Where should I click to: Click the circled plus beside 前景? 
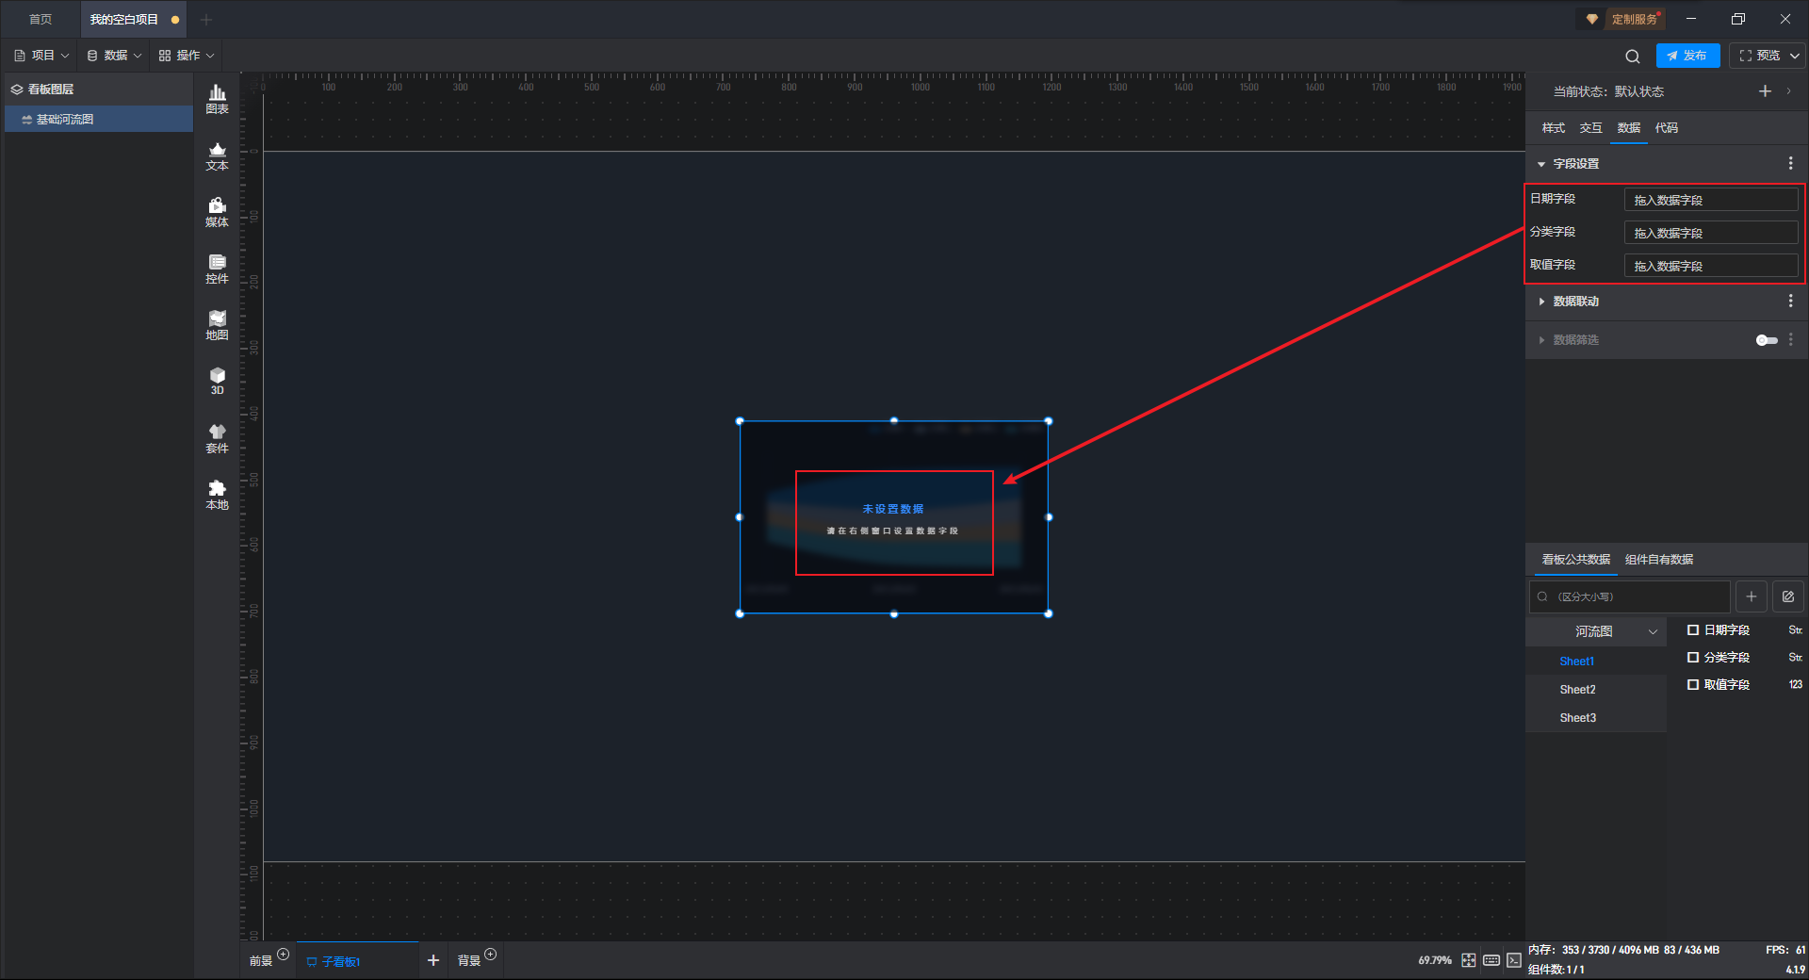(x=284, y=955)
